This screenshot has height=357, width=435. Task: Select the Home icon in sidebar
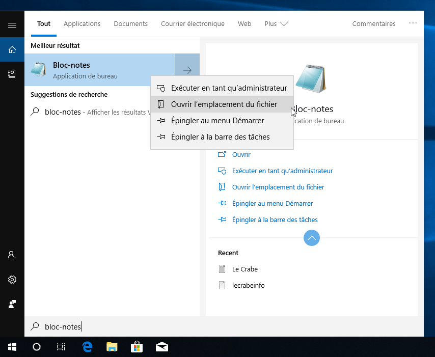[x=12, y=49]
